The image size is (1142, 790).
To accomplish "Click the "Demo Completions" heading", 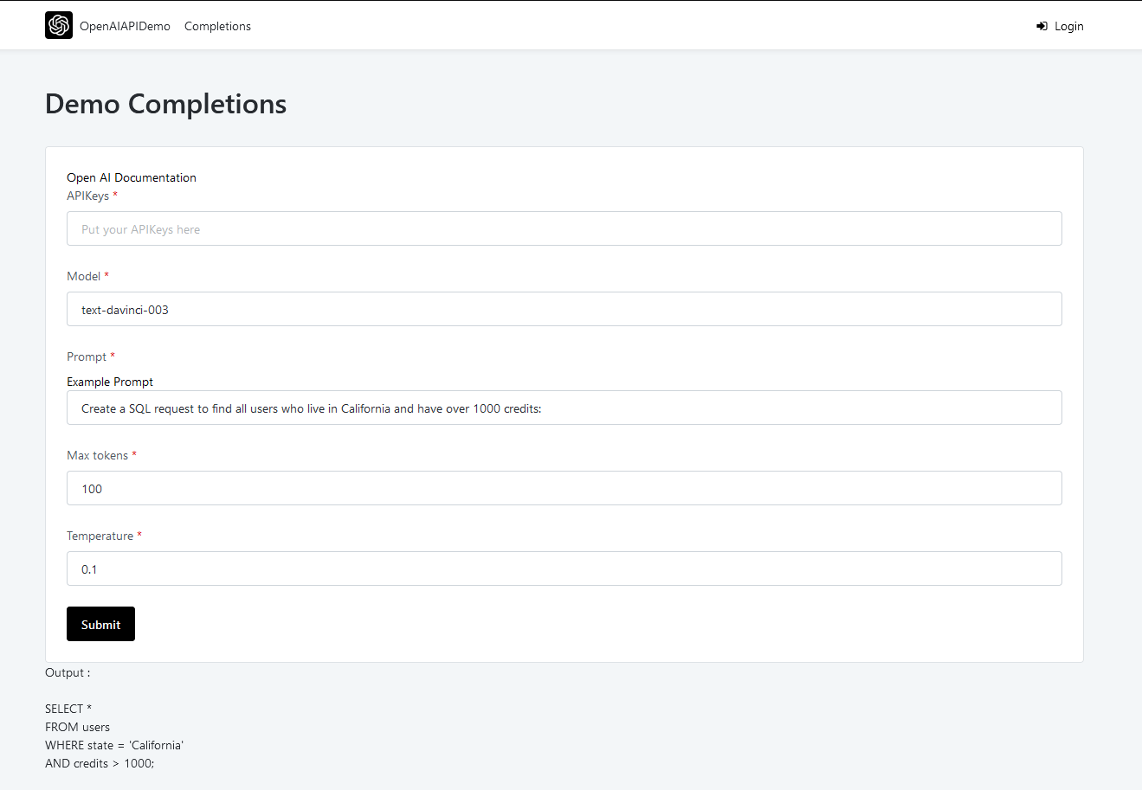I will point(165,104).
